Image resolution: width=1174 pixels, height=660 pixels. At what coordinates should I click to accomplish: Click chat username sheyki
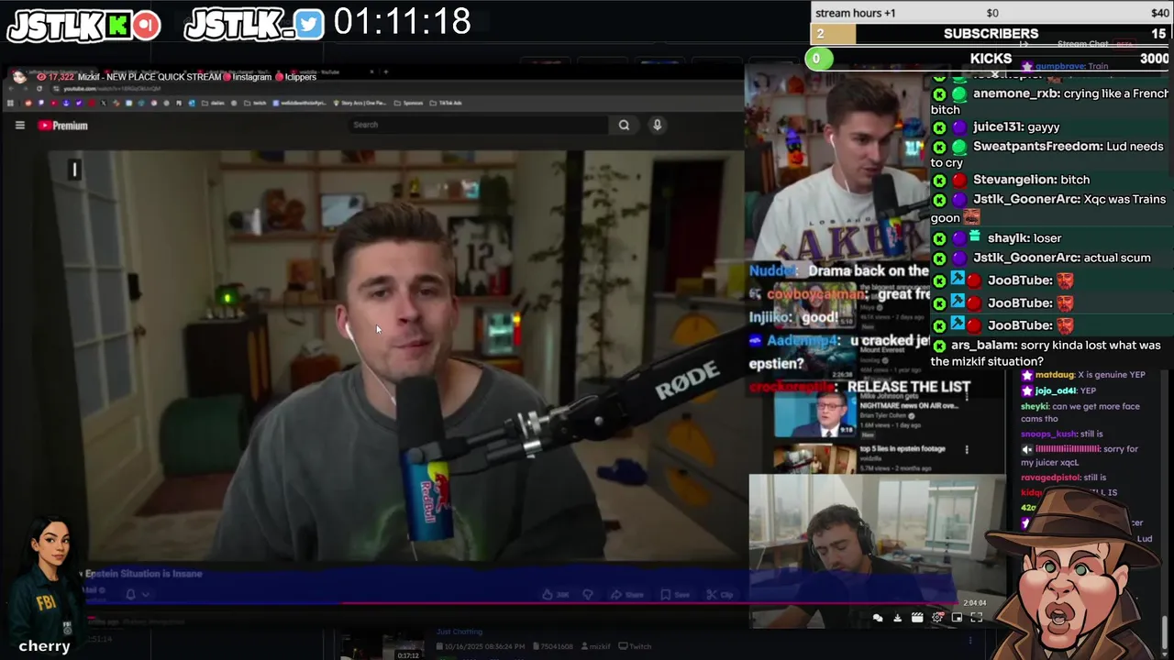click(x=1035, y=406)
